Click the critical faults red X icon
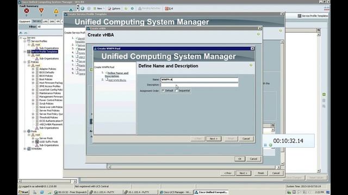The height and width of the screenshot is (195, 348). (27, 11)
